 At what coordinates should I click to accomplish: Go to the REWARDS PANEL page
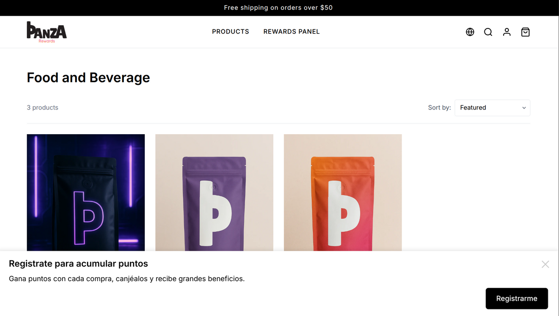[291, 32]
